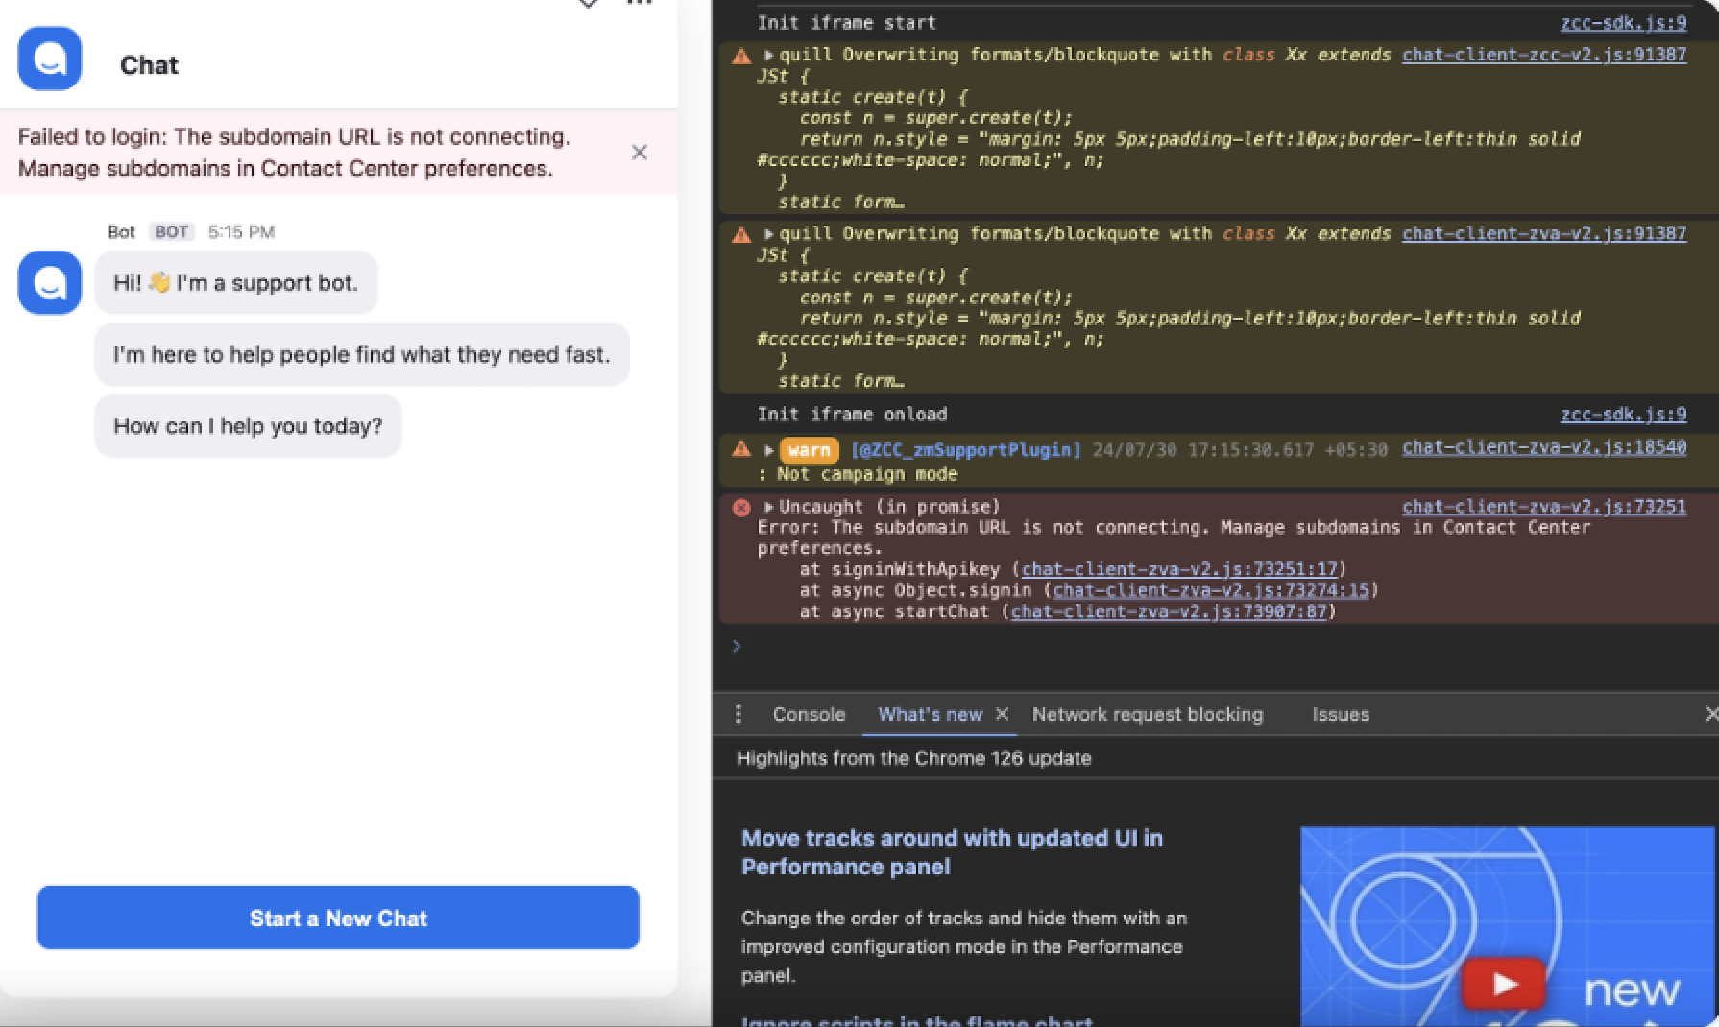
Task: Expand first quill Overwriting warning (chat-client-zcc-v2)
Action: tap(768, 55)
